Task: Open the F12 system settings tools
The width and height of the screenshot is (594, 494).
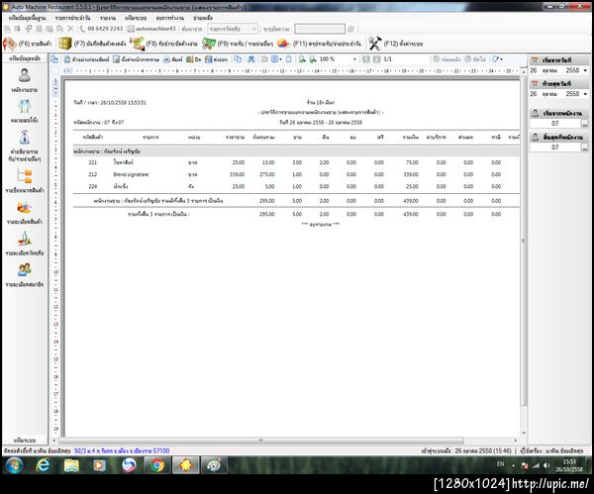Action: tap(395, 44)
